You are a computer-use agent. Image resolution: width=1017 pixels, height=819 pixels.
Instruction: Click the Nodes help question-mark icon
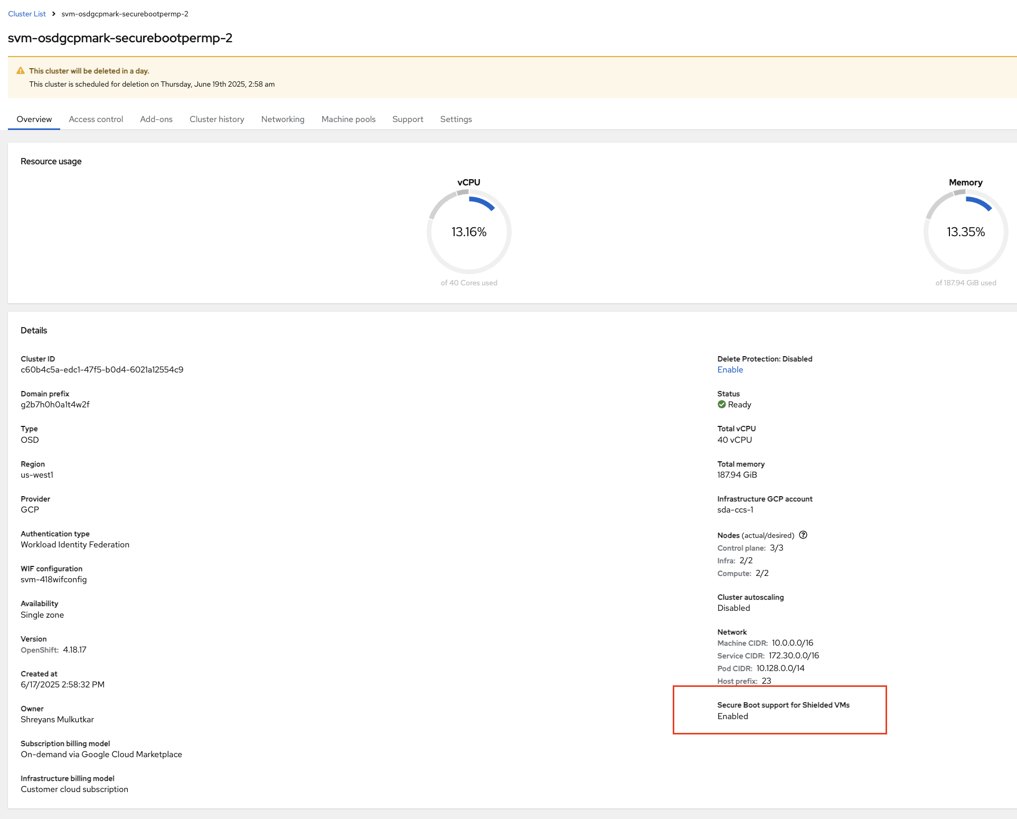click(803, 535)
